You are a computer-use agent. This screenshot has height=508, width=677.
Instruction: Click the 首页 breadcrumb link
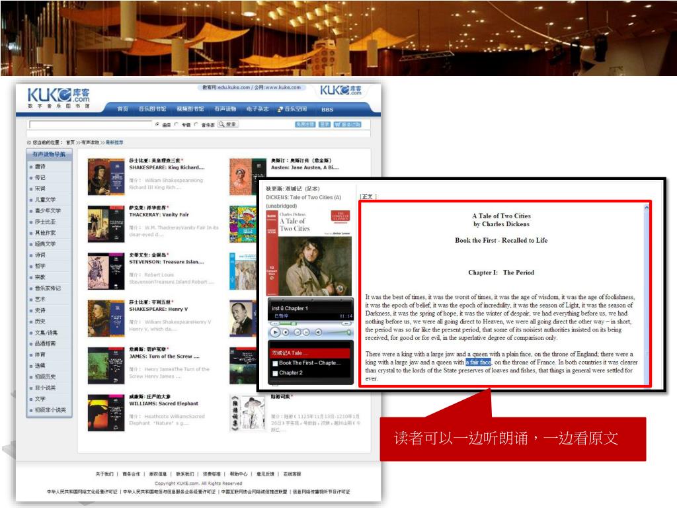tap(70, 143)
